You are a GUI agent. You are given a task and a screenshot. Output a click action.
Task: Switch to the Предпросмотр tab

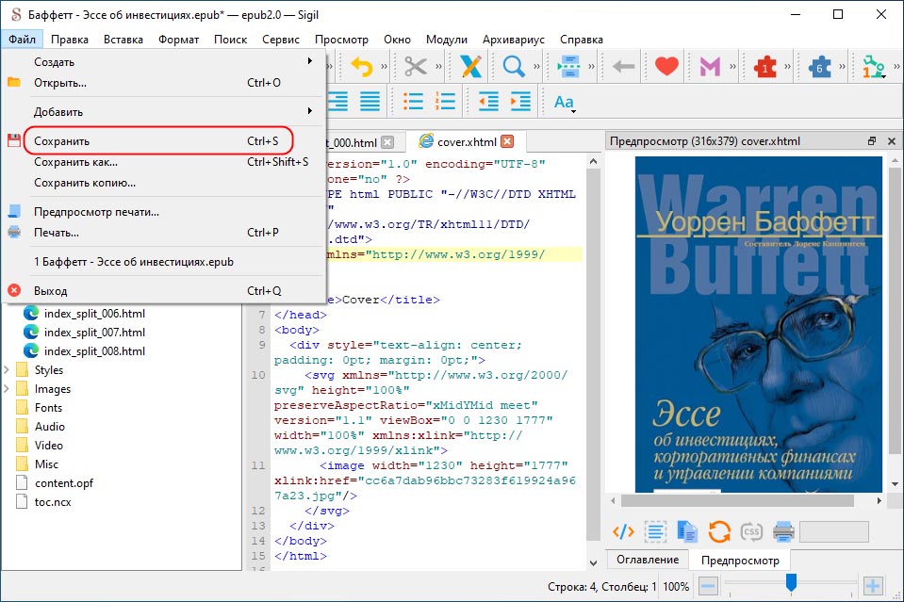pos(740,560)
